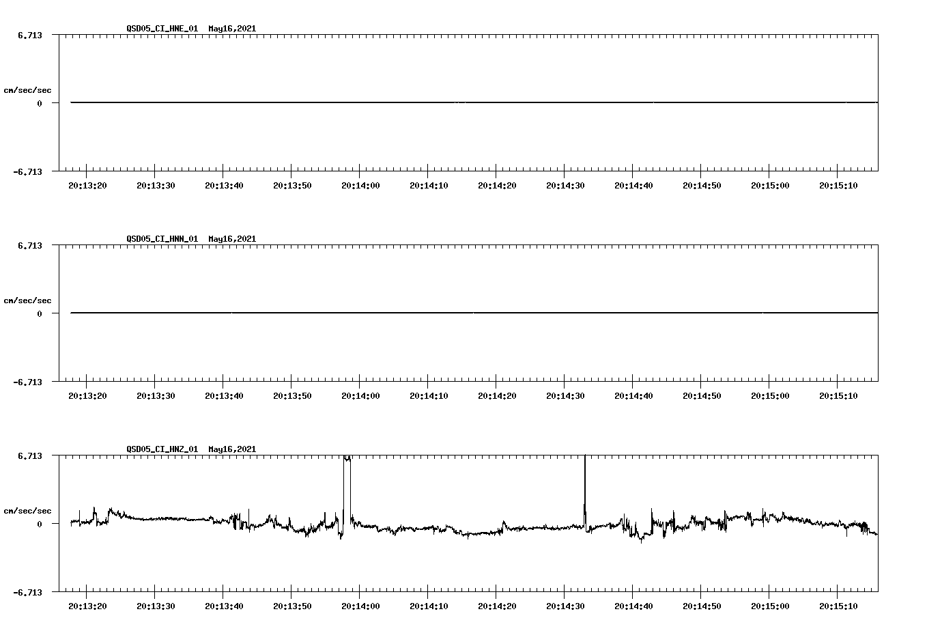Click the 20:15:00 time label under HNZ plot
This screenshot has width=927, height=631.
click(770, 606)
